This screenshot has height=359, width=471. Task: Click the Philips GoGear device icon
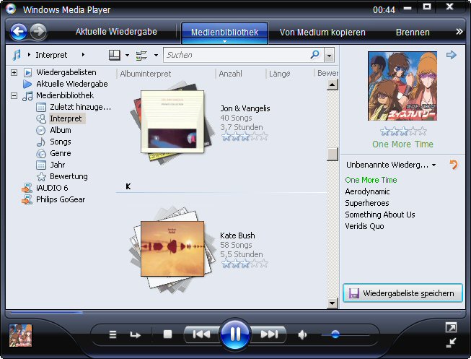[27, 199]
